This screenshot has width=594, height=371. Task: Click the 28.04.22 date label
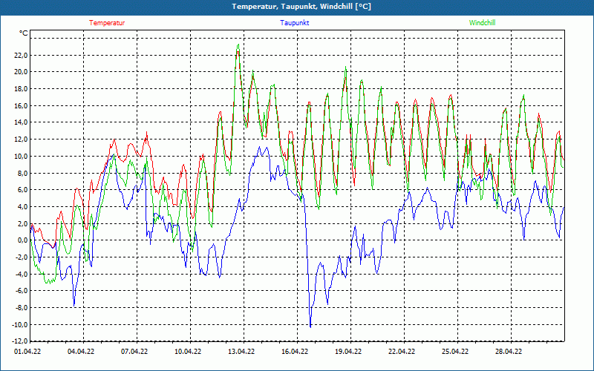pyautogui.click(x=509, y=352)
